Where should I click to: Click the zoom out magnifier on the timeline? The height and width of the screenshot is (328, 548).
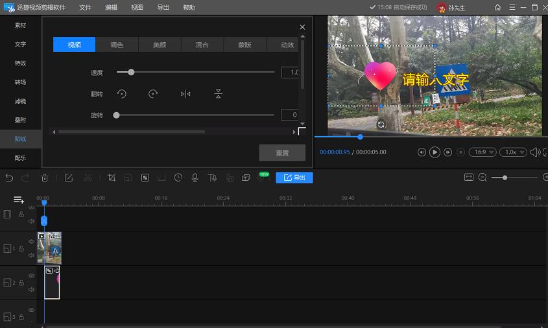(x=482, y=178)
